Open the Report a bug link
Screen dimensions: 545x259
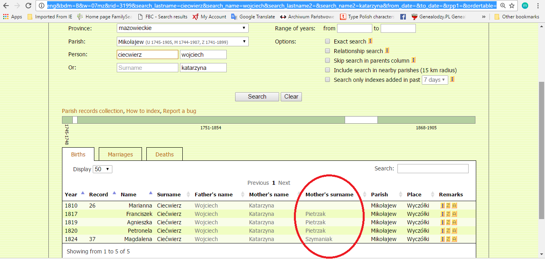180,111
